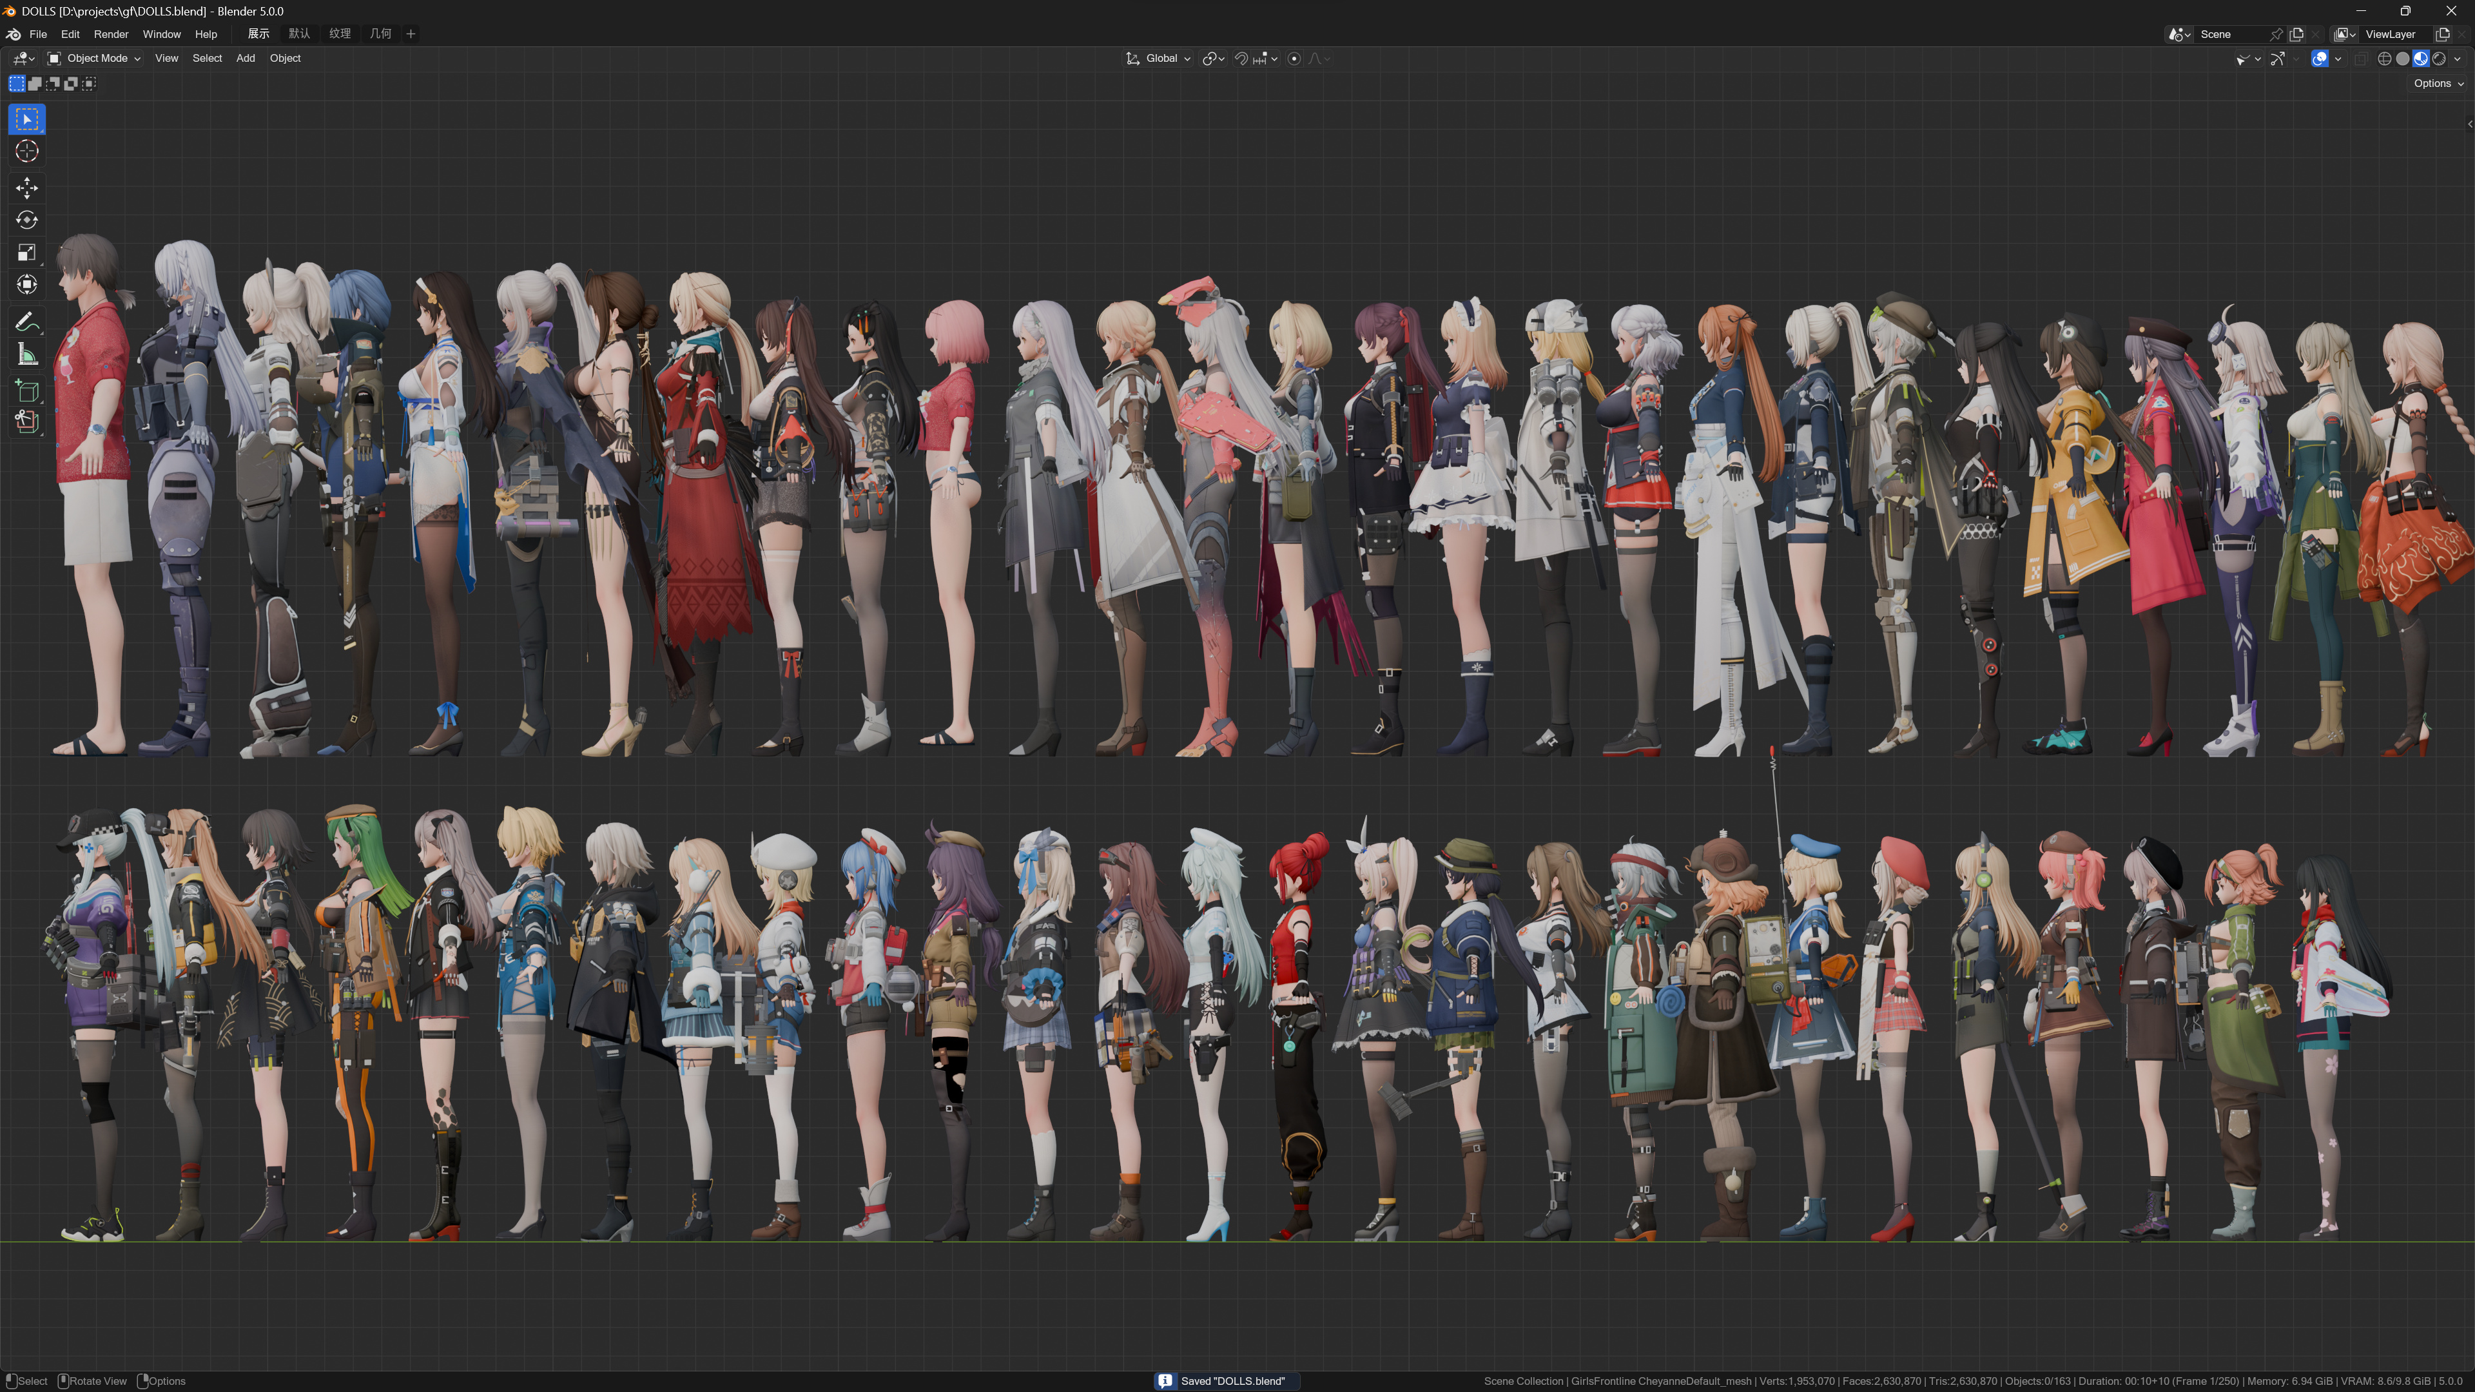Toggle the snapping magnet
2475x1392 pixels.
1241,59
